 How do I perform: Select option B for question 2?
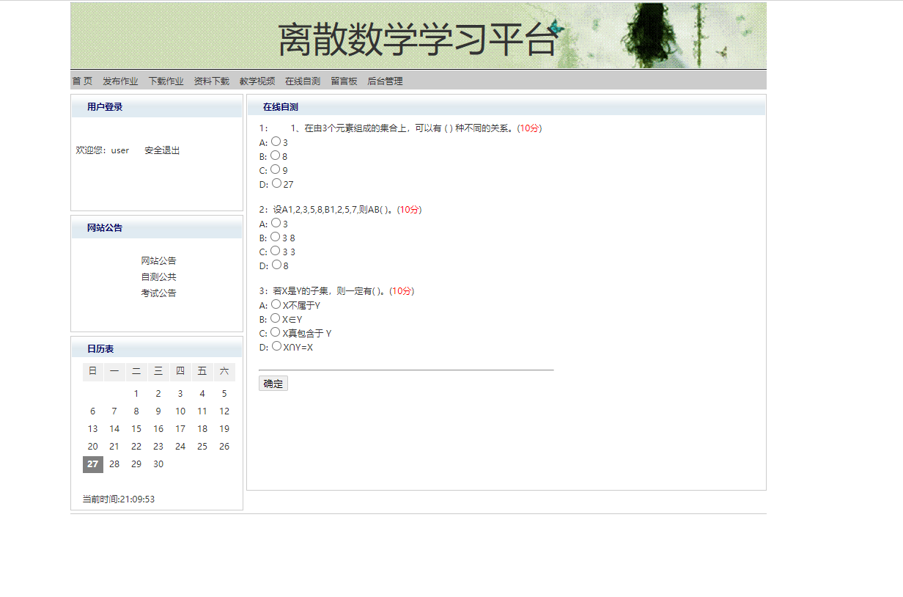pos(275,237)
